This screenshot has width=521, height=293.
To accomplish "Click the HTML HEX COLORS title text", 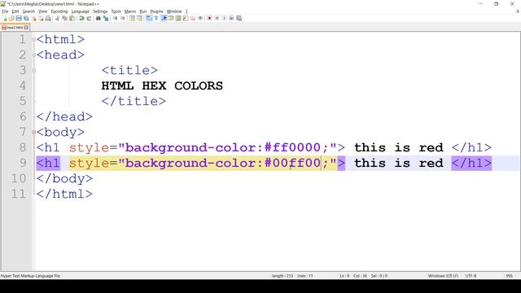I will click(x=162, y=85).
